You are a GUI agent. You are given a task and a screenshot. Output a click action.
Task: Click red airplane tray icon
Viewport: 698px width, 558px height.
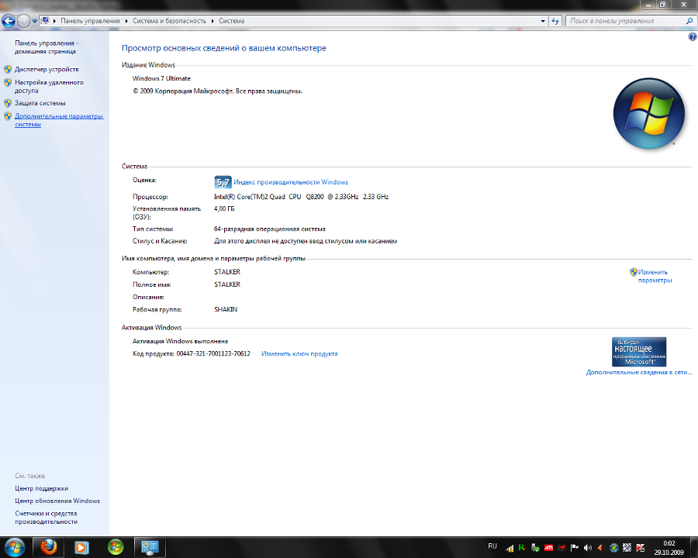[562, 548]
